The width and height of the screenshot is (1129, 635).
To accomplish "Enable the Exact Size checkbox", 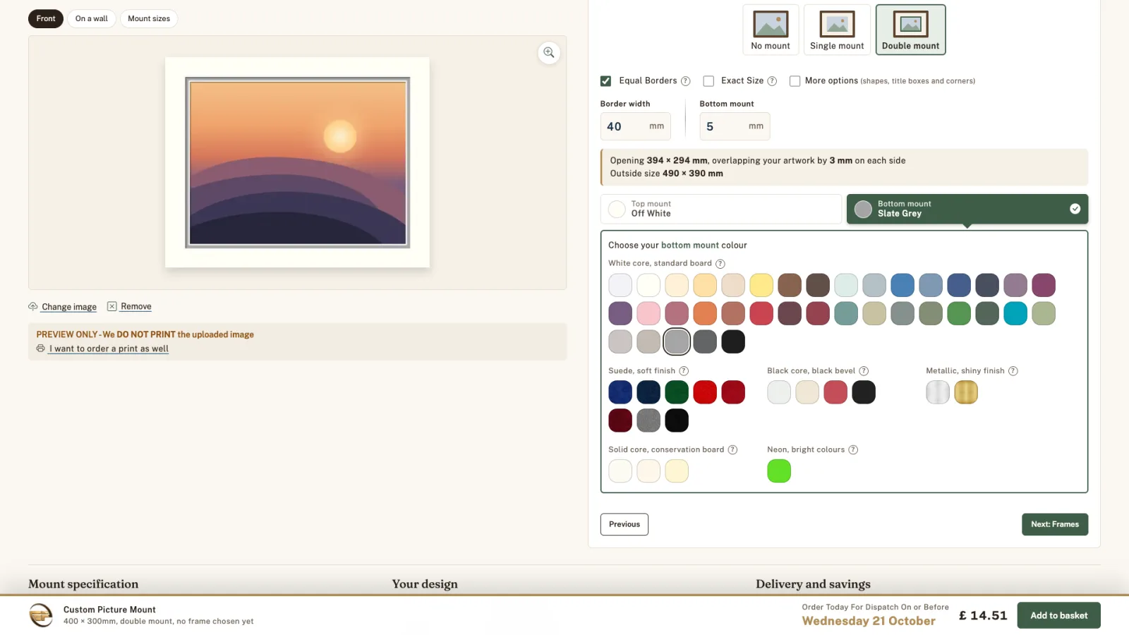I will coord(708,81).
